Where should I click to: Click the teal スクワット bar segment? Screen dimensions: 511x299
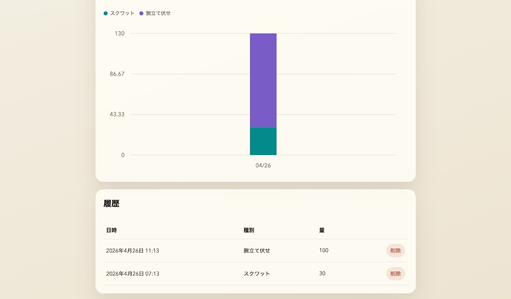point(263,141)
